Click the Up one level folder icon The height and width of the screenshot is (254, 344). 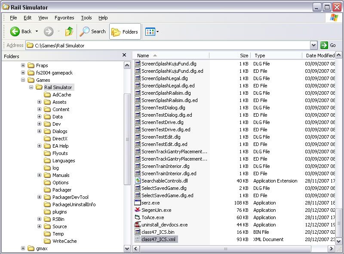[x=69, y=31]
